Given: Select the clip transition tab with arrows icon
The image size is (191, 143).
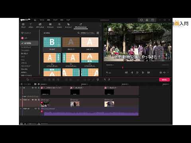Looking at the screenshot, I should (x=81, y=25).
